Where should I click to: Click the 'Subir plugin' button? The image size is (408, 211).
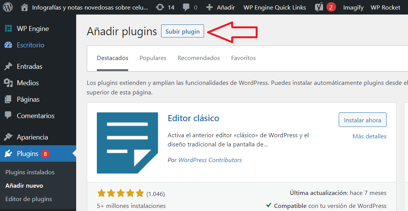point(183,31)
